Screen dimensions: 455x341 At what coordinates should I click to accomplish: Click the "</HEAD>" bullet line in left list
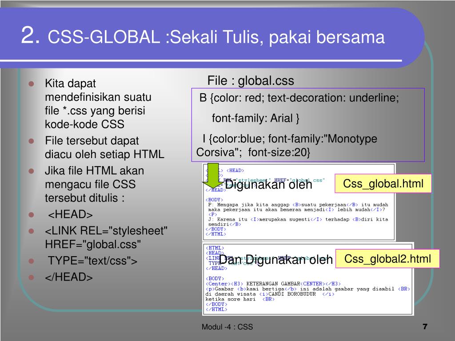pos(69,277)
